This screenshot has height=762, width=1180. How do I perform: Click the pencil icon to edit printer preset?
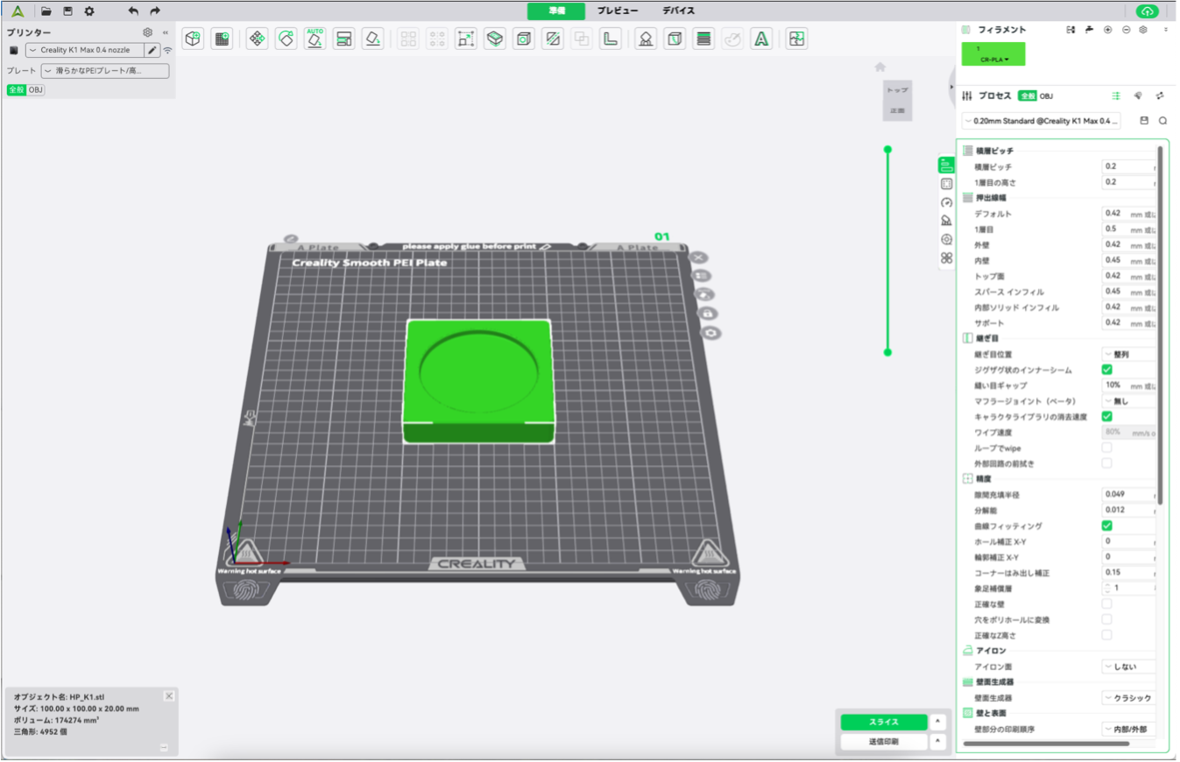152,50
